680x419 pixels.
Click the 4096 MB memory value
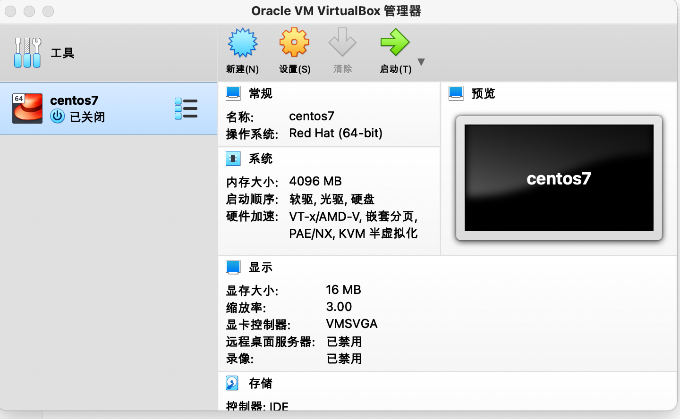[316, 181]
